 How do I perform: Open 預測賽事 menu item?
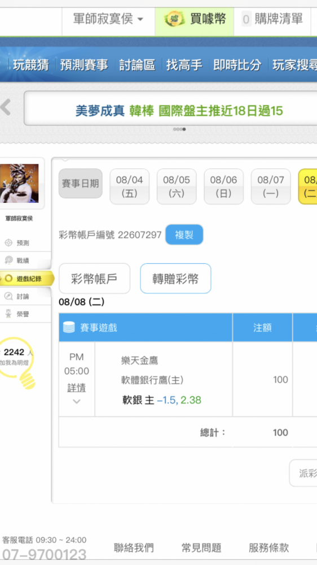click(x=84, y=65)
